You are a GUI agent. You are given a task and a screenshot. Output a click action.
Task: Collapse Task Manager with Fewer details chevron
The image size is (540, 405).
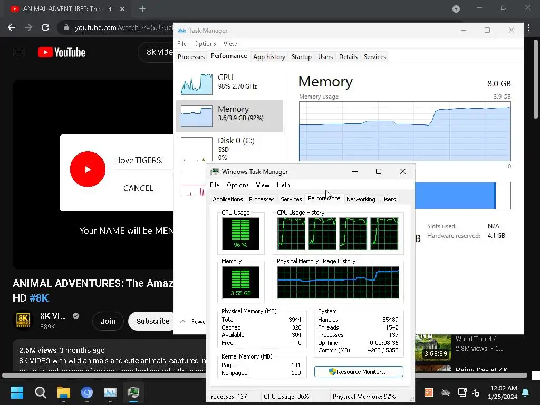pyautogui.click(x=183, y=321)
